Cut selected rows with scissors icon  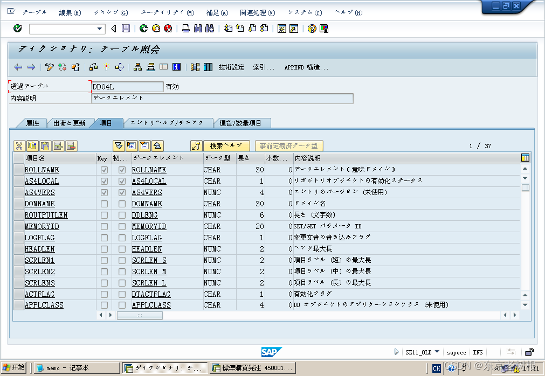pyautogui.click(x=19, y=145)
